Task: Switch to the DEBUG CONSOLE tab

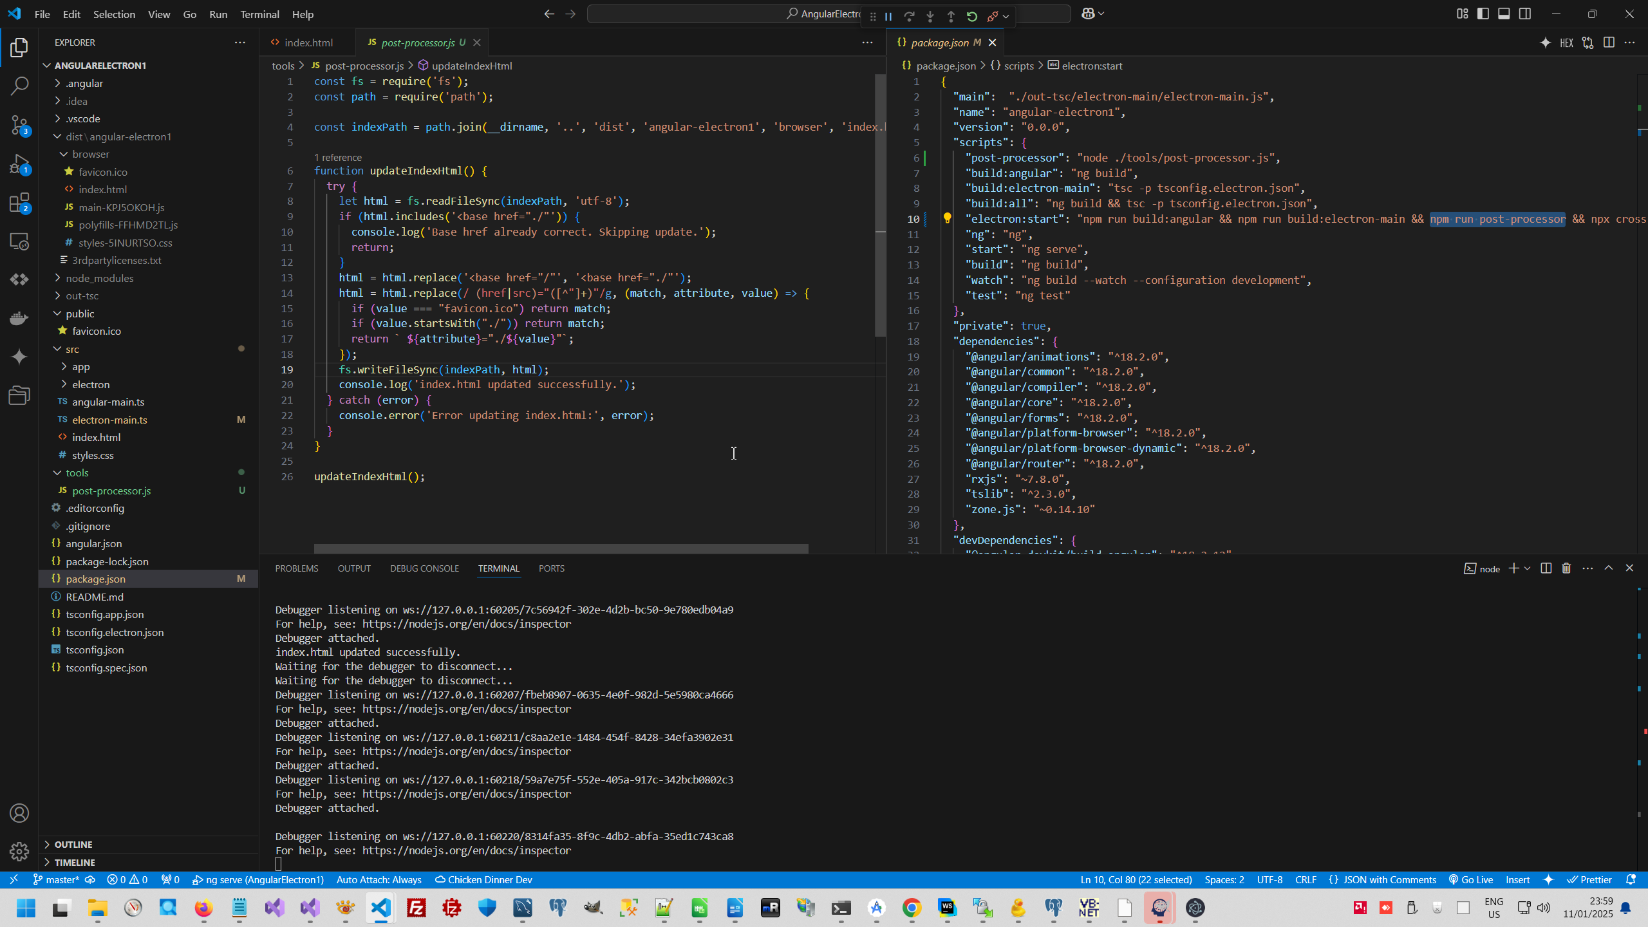Action: [x=424, y=568]
